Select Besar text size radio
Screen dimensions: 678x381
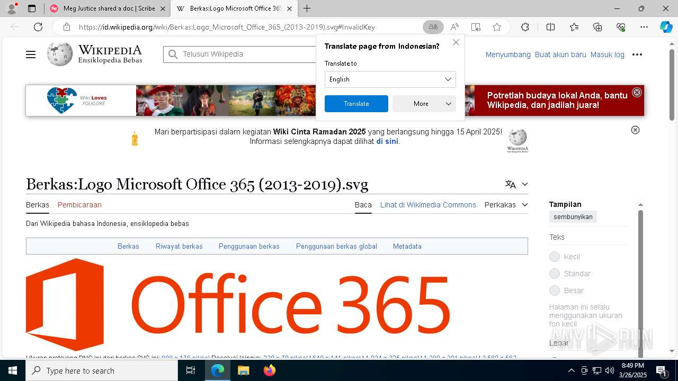(555, 291)
